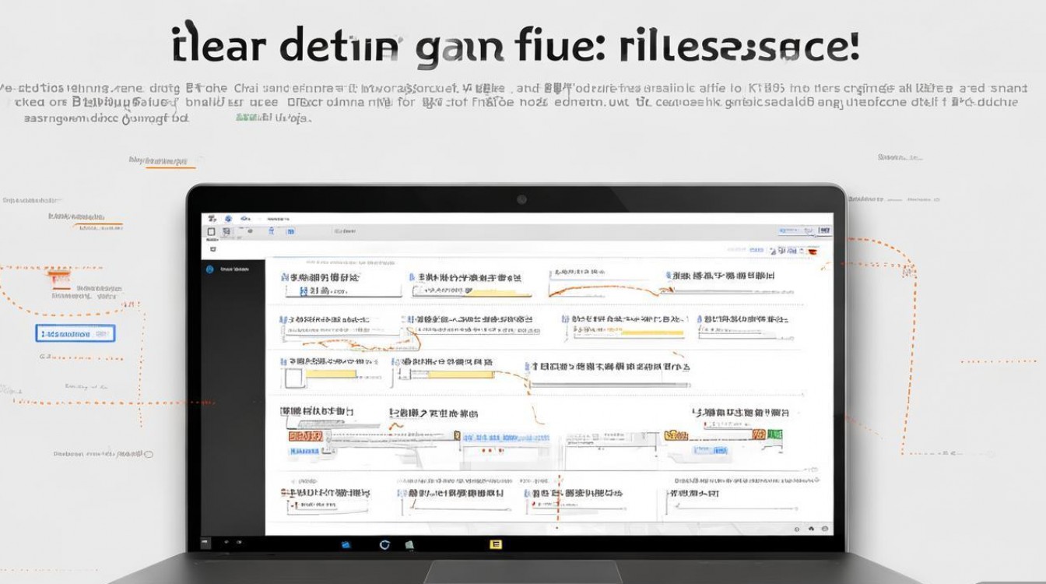Select the blue circle icon in dark sidebar
The width and height of the screenshot is (1046, 584).
209,269
